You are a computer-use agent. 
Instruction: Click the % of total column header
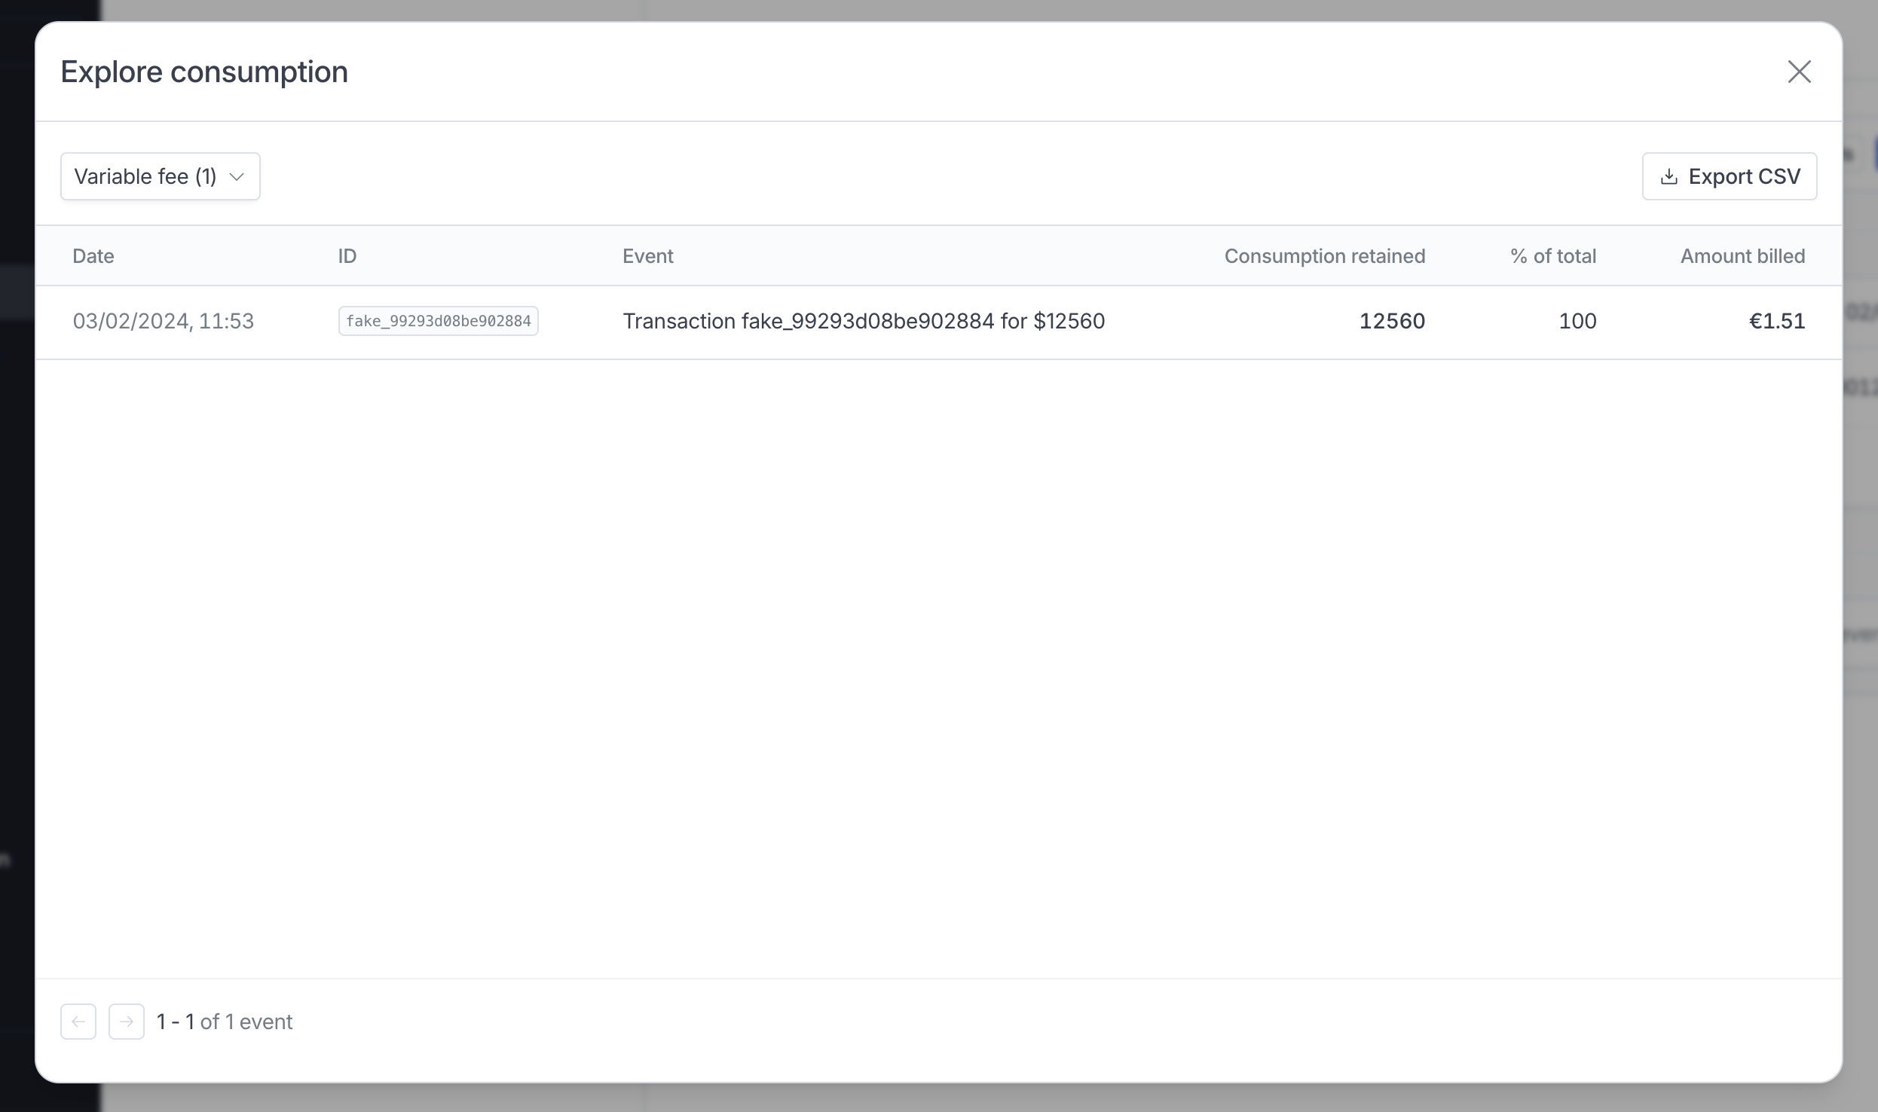(x=1552, y=256)
